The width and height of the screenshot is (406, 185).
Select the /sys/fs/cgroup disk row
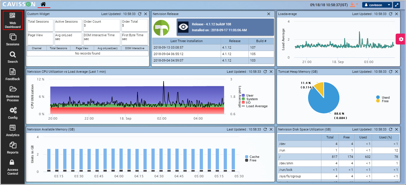(338, 176)
